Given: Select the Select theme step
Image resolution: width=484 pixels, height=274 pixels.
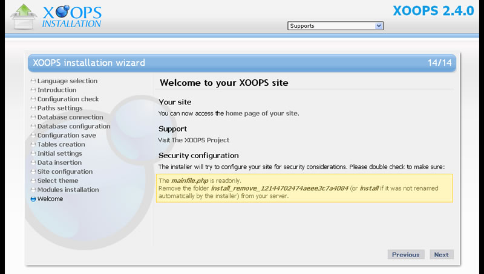Looking at the screenshot, I should pyautogui.click(x=57, y=180).
